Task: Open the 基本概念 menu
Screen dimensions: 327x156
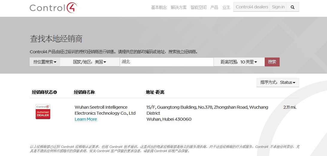Action: coord(159,7)
